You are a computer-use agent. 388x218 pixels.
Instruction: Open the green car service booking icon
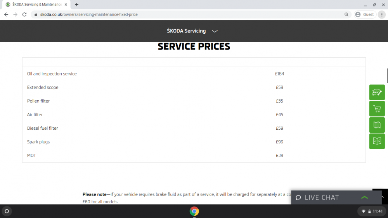click(x=377, y=92)
